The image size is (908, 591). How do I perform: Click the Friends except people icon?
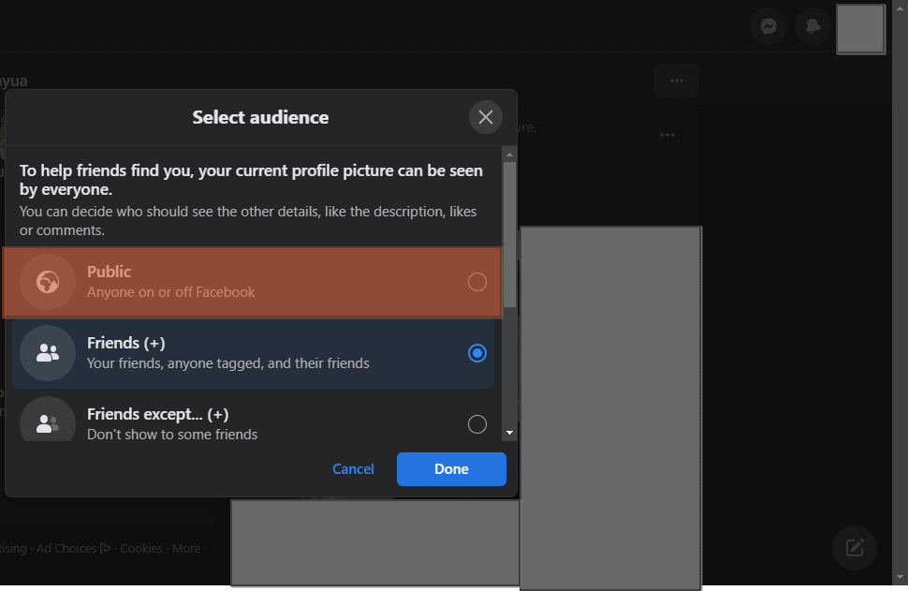click(48, 419)
